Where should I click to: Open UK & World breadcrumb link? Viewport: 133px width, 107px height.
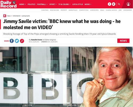pos(16,16)
